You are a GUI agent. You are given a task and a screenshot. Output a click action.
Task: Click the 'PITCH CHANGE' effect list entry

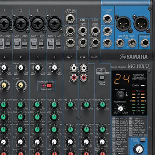click(139, 135)
